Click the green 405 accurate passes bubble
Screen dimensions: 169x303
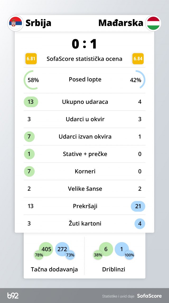coord(46,249)
